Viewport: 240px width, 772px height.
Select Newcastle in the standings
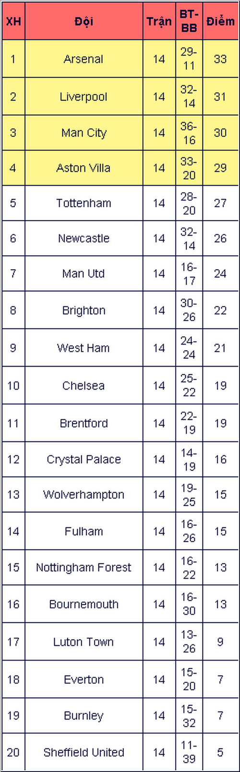pyautogui.click(x=84, y=238)
